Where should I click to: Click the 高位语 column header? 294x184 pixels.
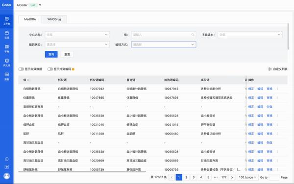point(205,80)
